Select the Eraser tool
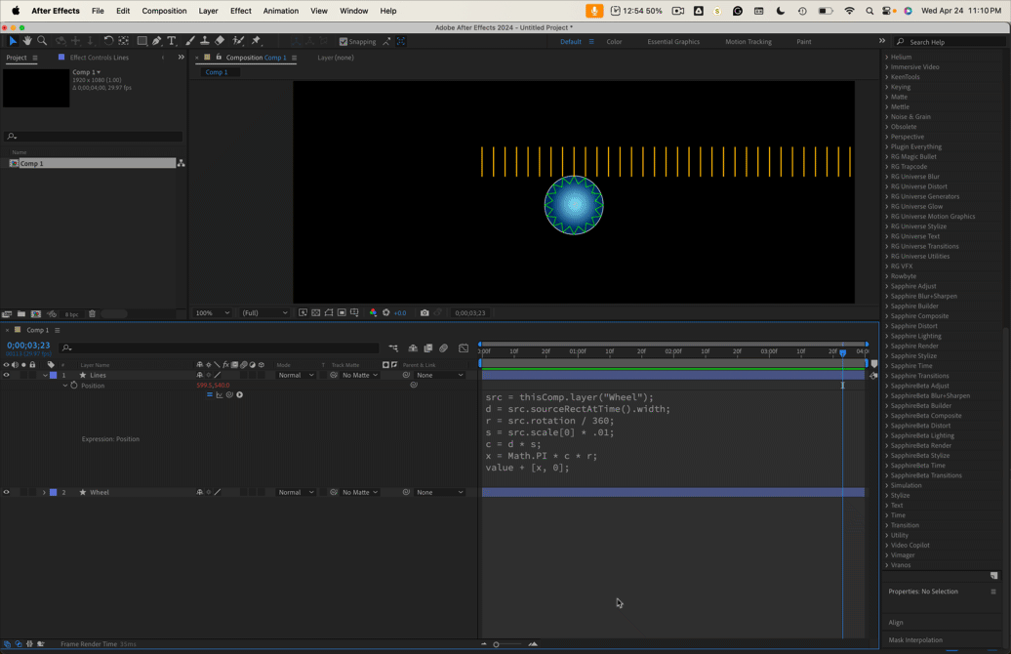1011x654 pixels. coord(220,41)
